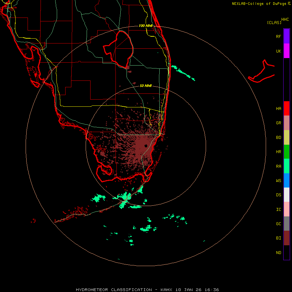Click the GR pink-brown color swatch

point(286,123)
